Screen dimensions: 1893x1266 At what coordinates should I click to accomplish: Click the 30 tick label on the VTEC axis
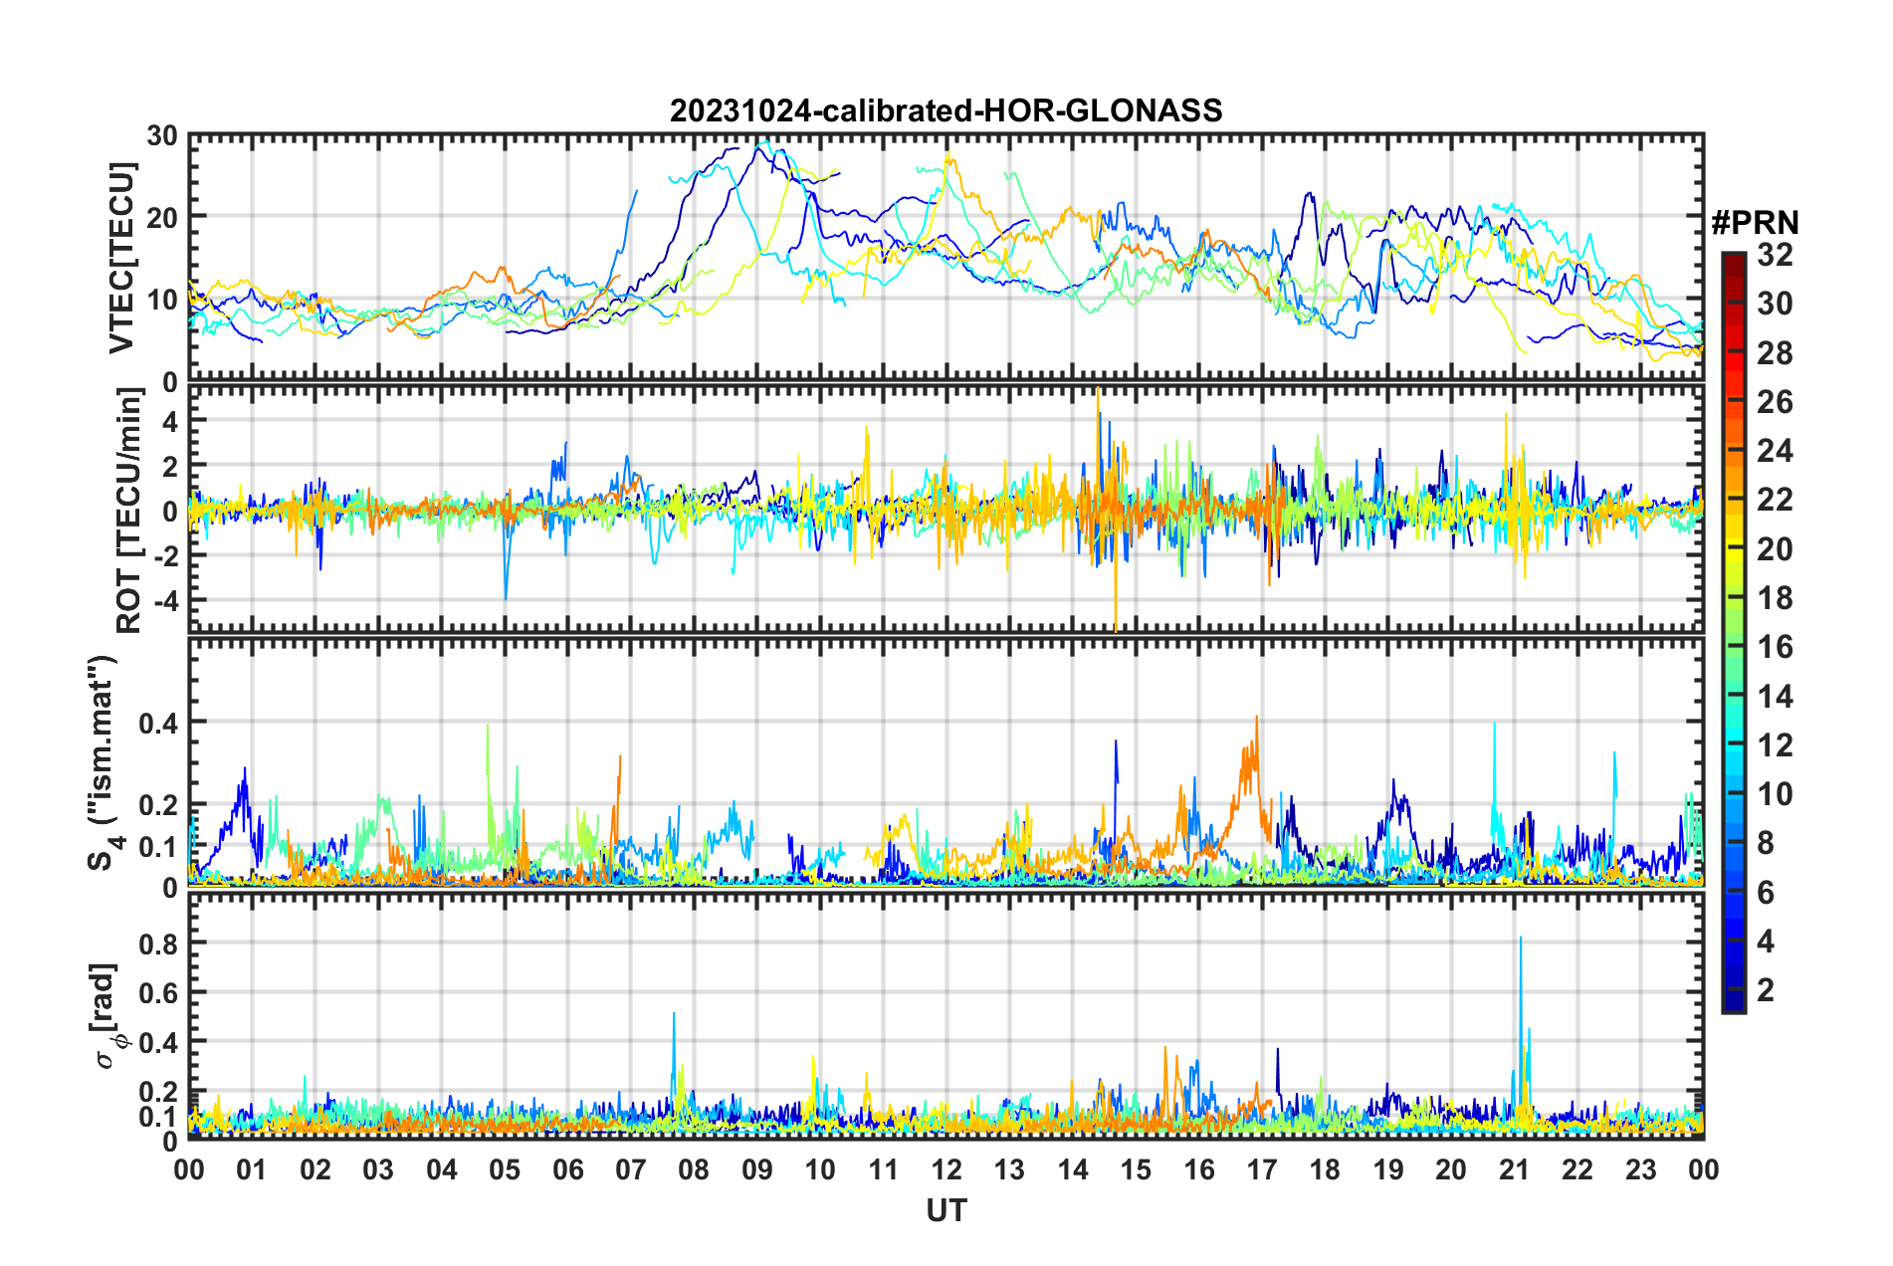(161, 136)
